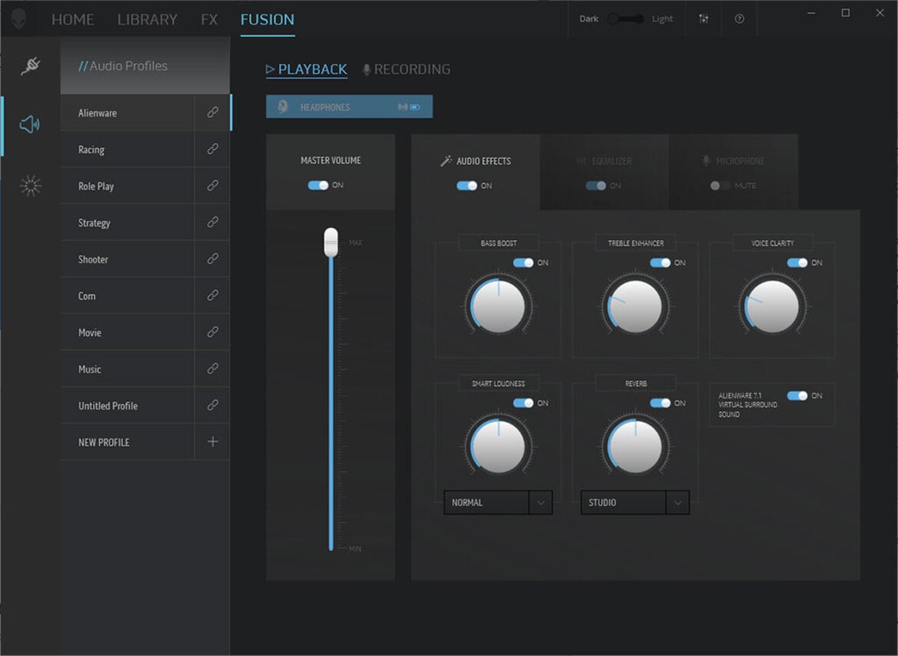This screenshot has height=656, width=898.
Task: Click the Microphone tab mic icon
Action: click(706, 161)
